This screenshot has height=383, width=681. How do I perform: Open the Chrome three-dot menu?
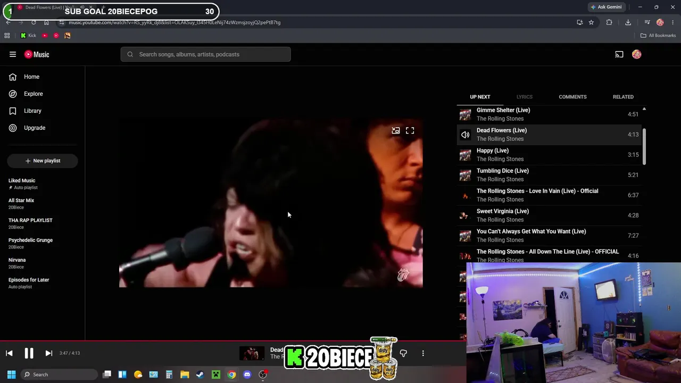tap(673, 22)
